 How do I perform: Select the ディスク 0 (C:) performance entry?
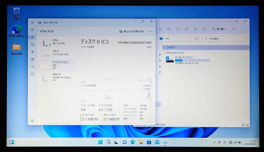click(57, 65)
